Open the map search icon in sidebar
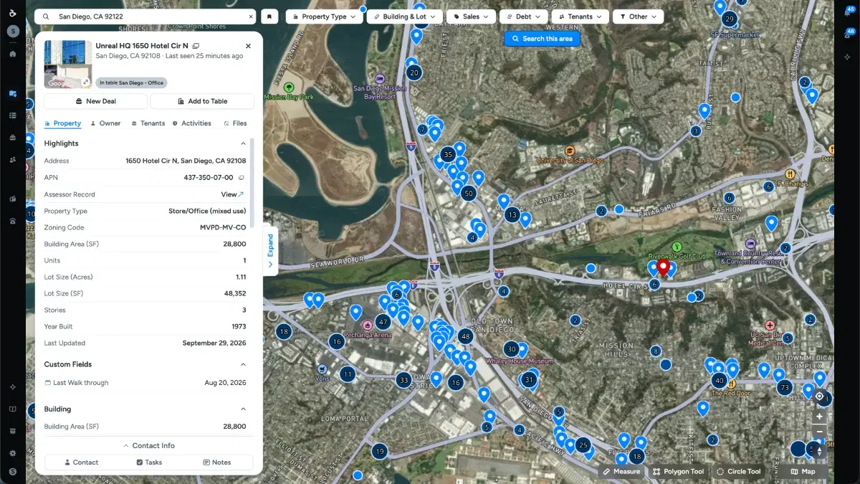860x484 pixels. pos(13,93)
